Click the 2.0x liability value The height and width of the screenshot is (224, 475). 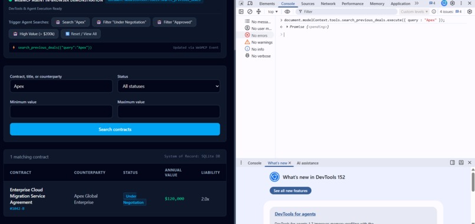[x=205, y=199]
